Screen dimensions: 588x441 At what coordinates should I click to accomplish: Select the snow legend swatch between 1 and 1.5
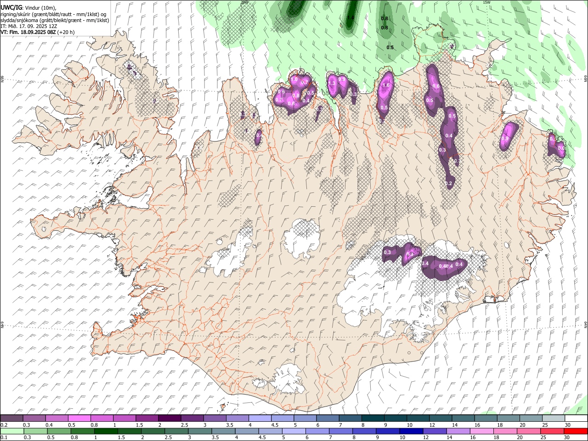click(x=124, y=418)
